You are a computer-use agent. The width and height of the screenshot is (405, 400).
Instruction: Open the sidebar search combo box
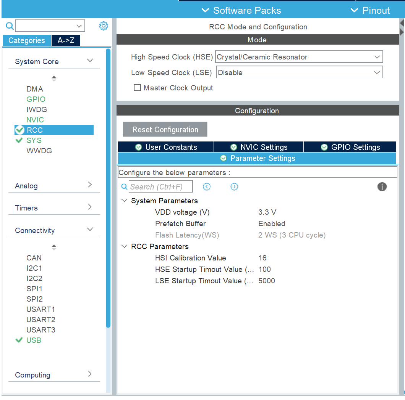coord(50,26)
